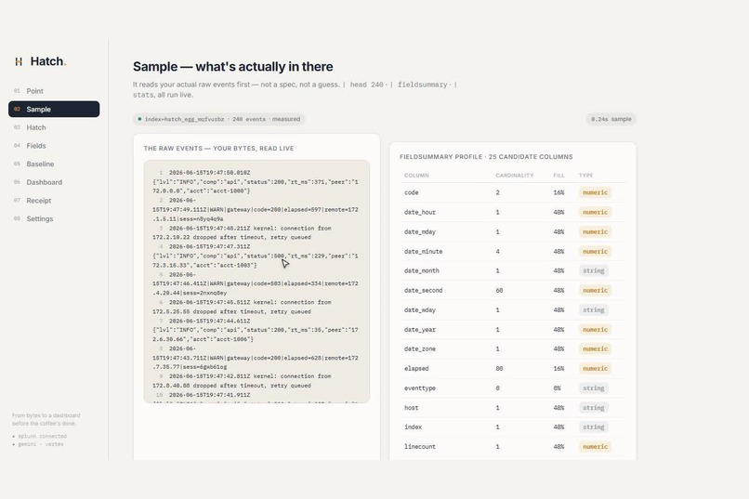This screenshot has height=499, width=749.
Task: Click raw event line 1 timestamp
Action: (x=210, y=173)
